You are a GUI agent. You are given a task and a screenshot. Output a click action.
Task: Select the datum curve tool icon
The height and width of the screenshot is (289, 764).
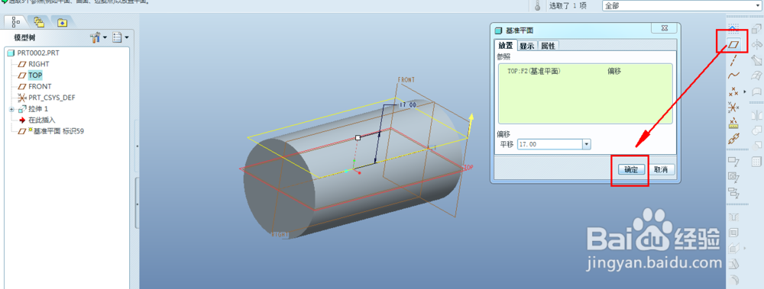[733, 75]
